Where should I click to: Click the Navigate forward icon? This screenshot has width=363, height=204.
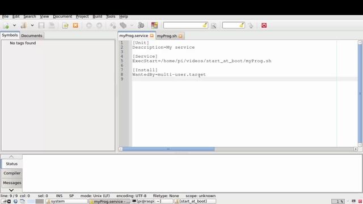(99, 25)
